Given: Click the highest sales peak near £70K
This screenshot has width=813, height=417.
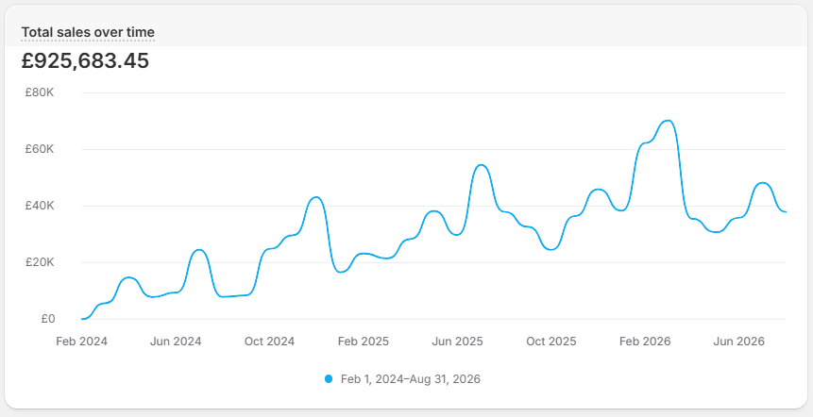Looking at the screenshot, I should pyautogui.click(x=668, y=121).
